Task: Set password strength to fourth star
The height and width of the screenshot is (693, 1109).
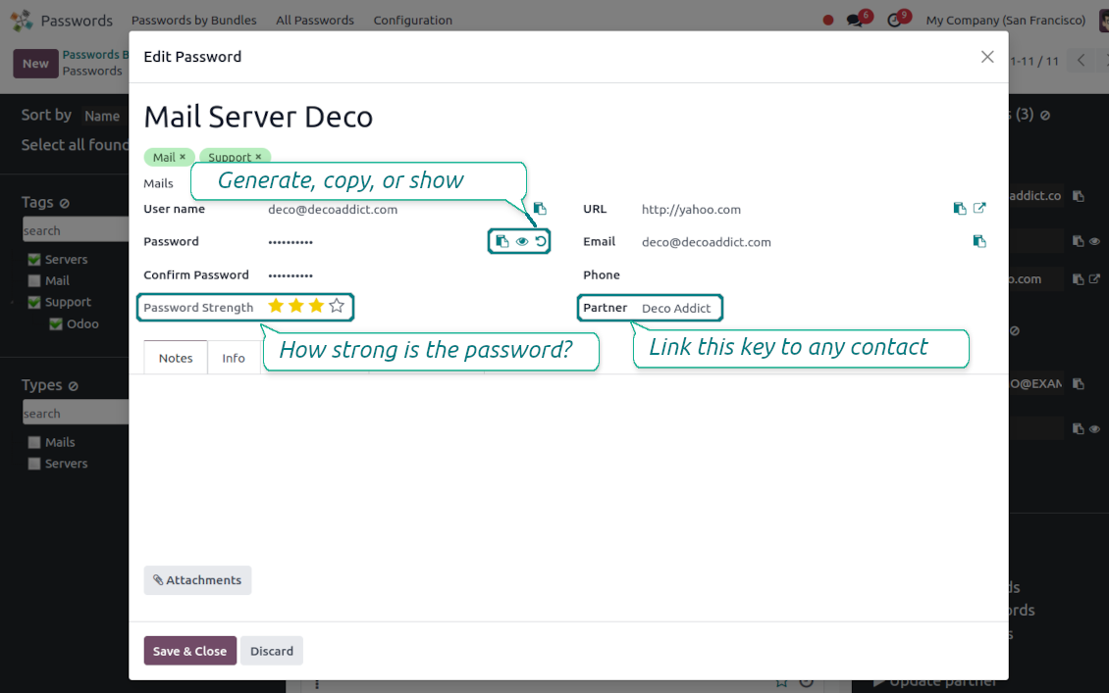Action: [337, 307]
